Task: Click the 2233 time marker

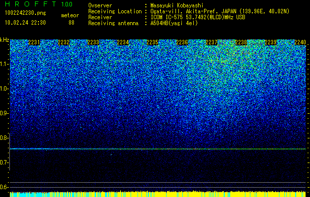Action: 93,42
